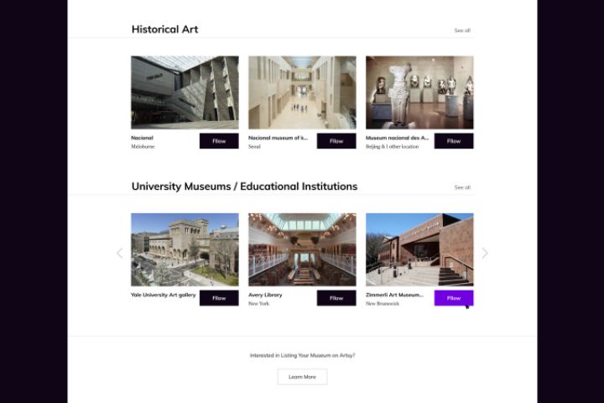The image size is (604, 403).
Task: Open the Avery Library interior photo
Action: 302,249
